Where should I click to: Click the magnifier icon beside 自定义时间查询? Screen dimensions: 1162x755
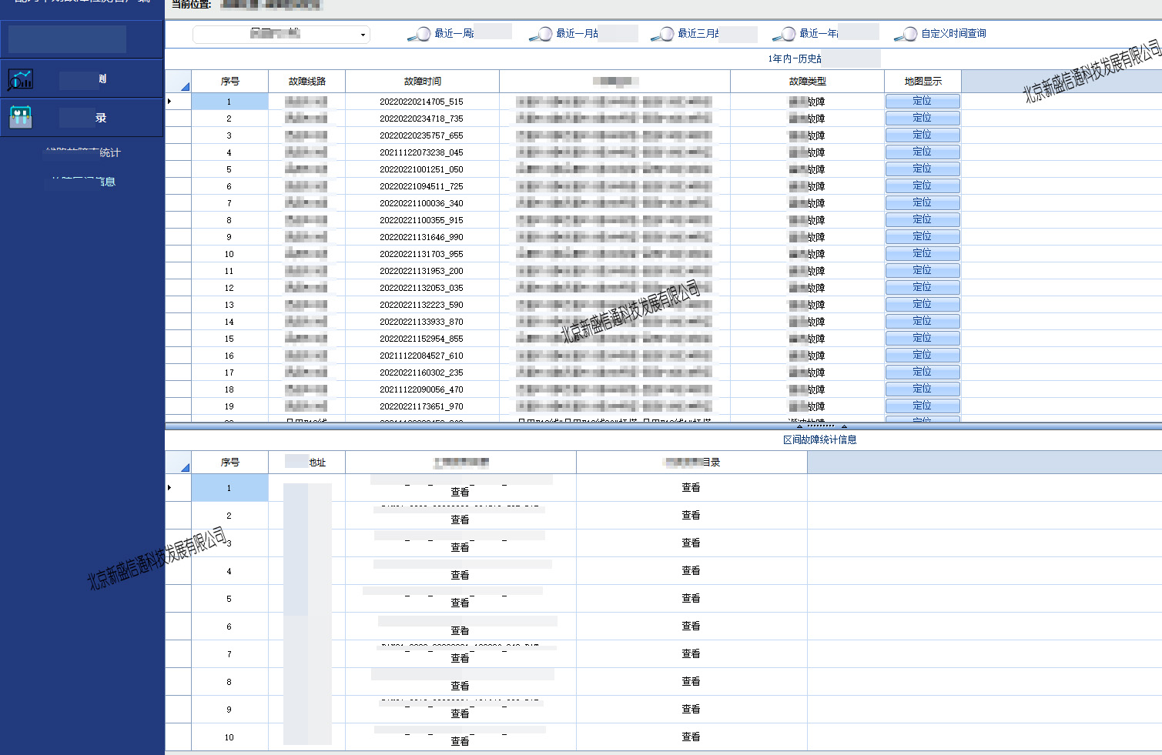[x=906, y=34]
